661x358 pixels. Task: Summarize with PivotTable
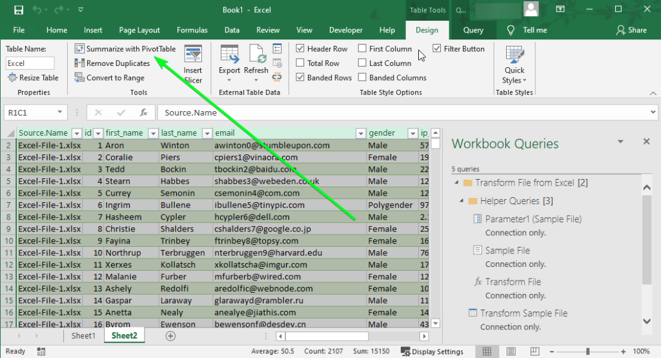[125, 48]
